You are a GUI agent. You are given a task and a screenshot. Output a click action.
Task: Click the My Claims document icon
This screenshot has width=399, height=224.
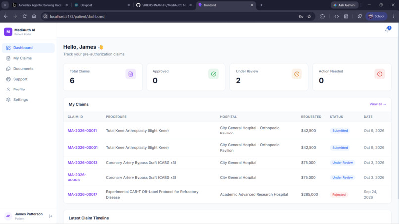tap(8, 58)
